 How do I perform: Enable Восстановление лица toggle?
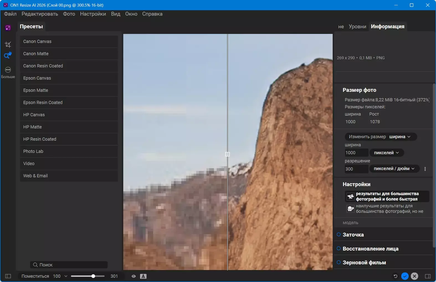click(338, 249)
